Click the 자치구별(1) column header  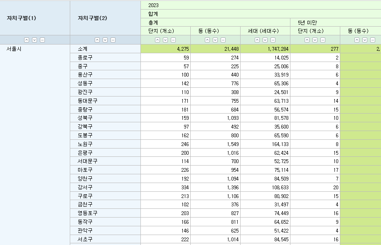pos(35,18)
